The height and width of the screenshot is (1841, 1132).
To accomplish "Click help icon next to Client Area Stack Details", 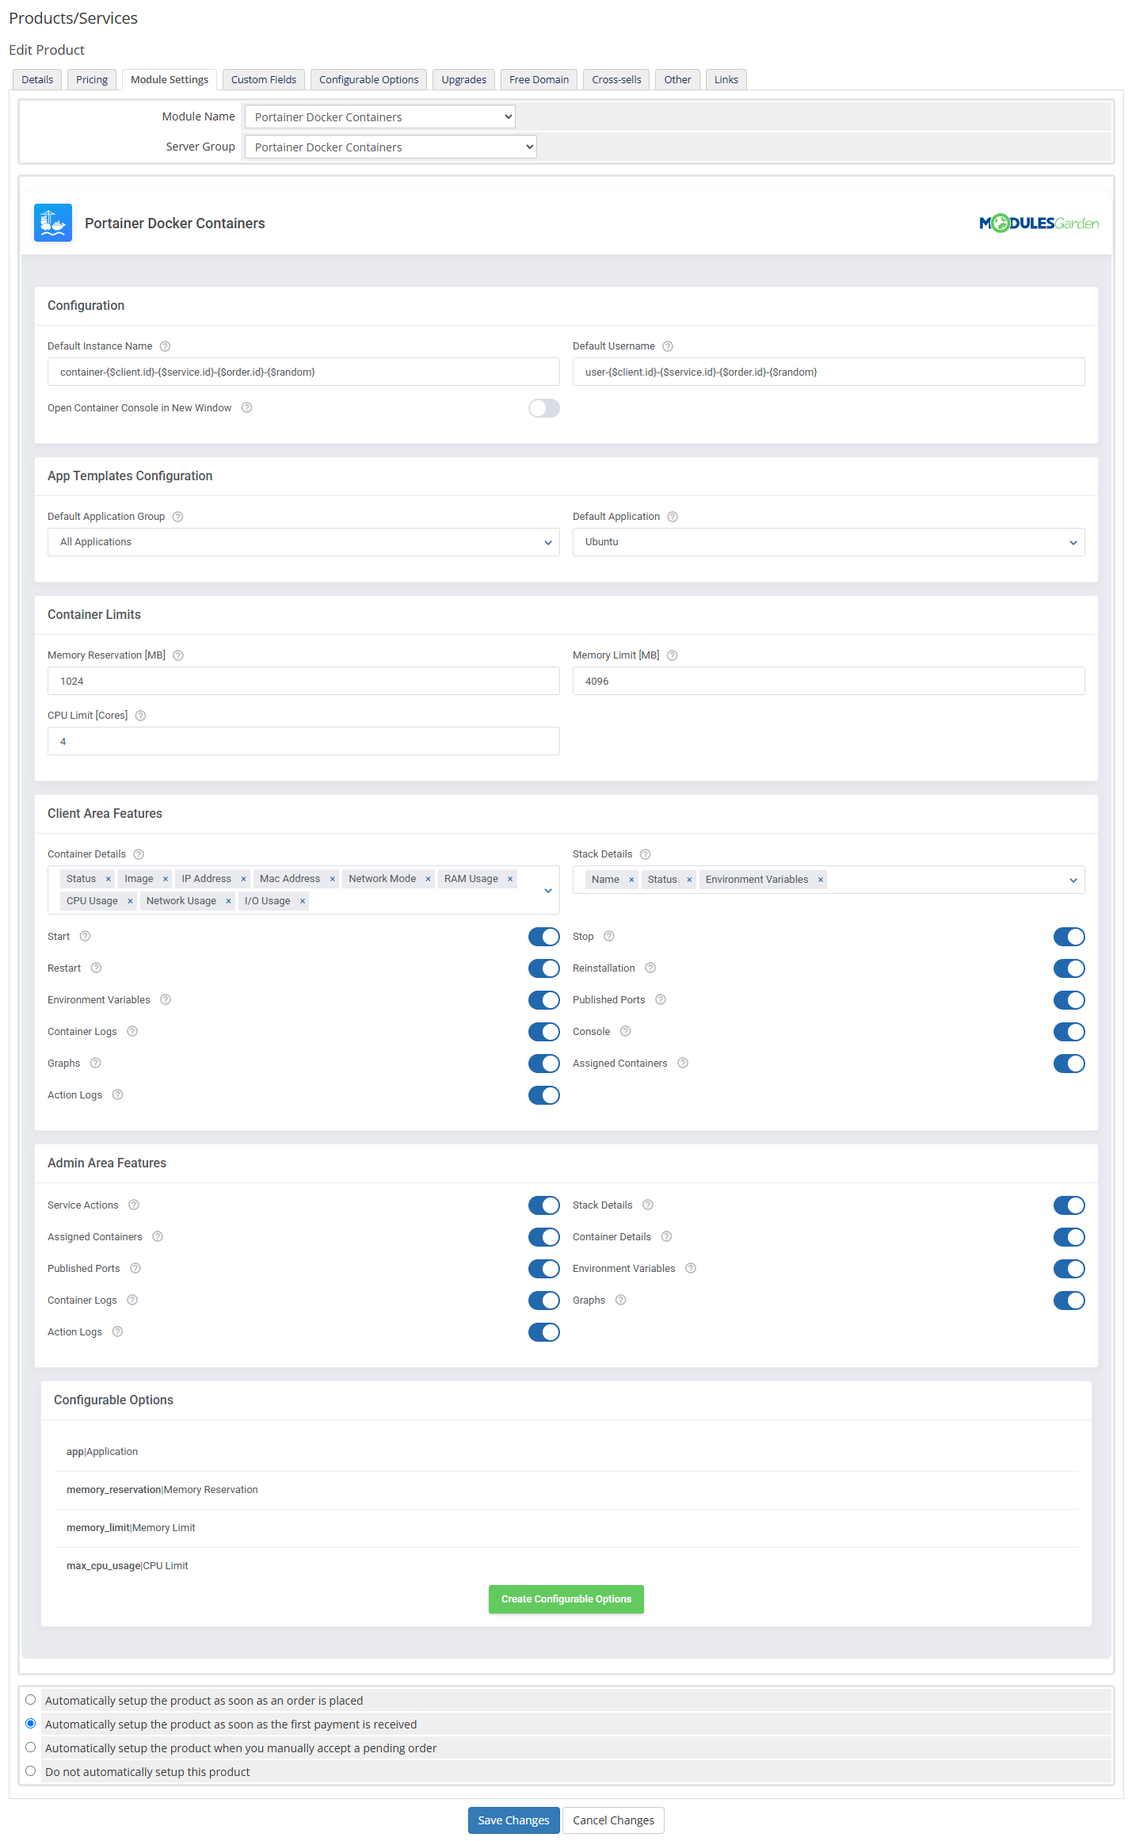I will (646, 854).
